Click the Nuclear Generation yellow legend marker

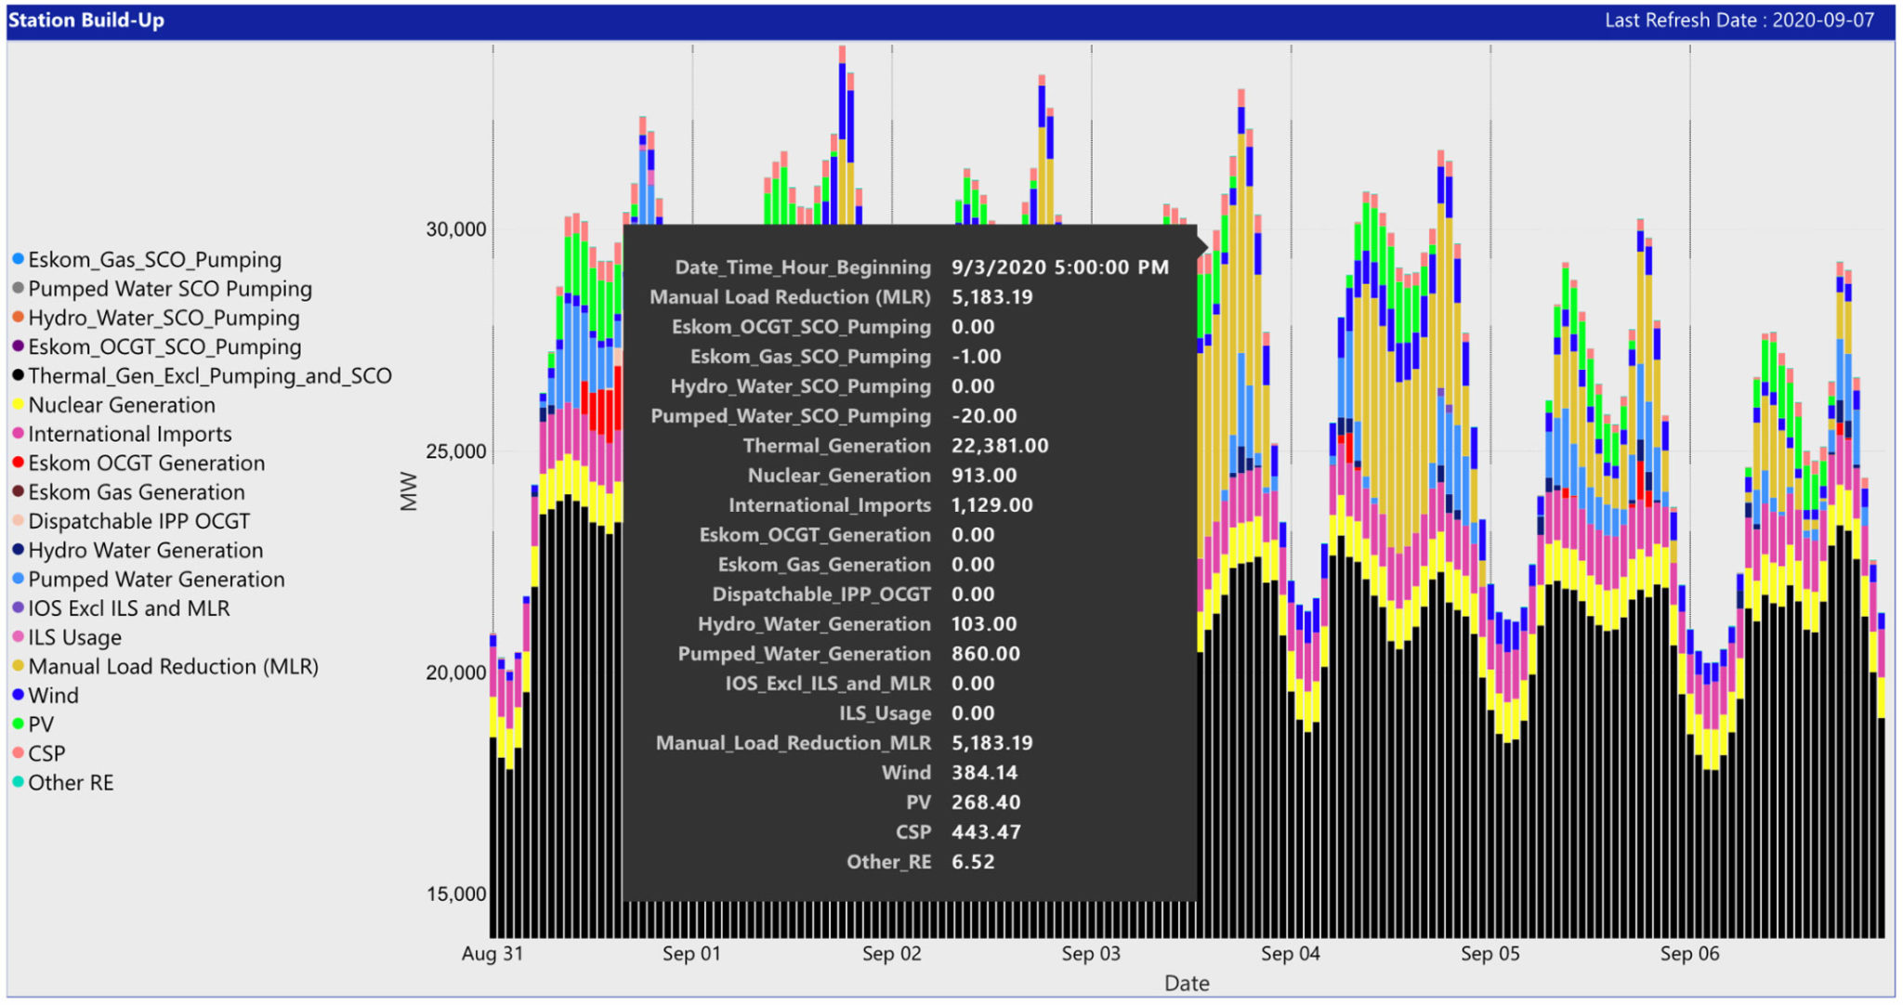click(18, 405)
